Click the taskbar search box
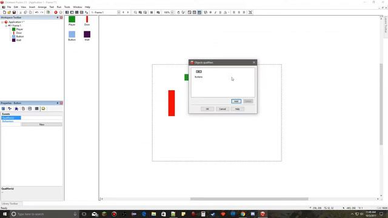388x218 pixels. (x=44, y=214)
